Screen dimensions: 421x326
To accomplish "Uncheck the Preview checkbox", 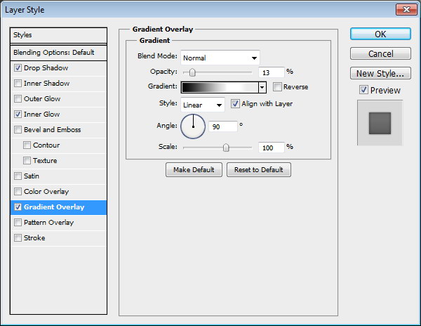I will pos(363,90).
